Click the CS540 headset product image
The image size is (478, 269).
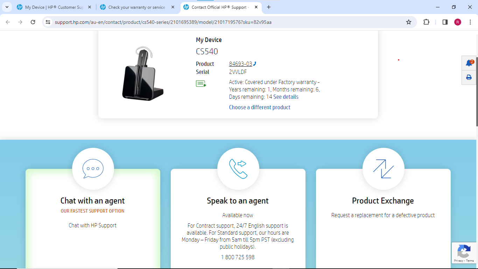[142, 74]
